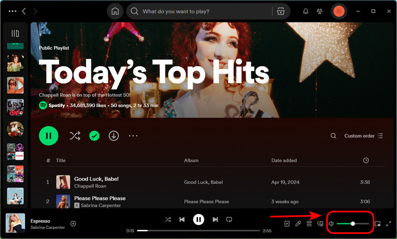Open the now playing Espresso album art

tap(15, 223)
